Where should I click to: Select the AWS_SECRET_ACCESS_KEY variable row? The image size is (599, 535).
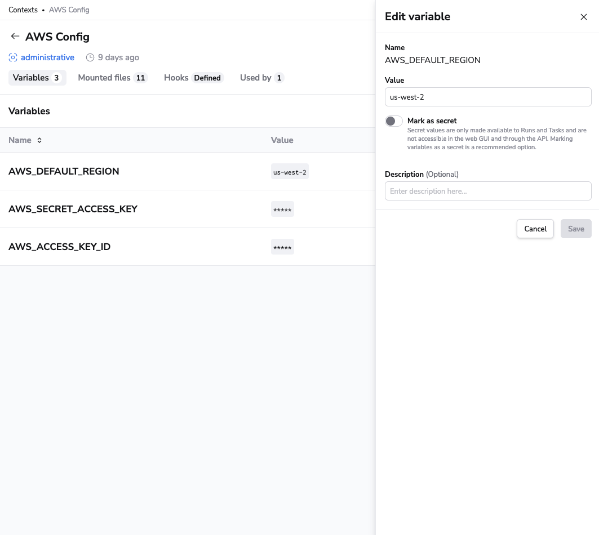tap(188, 209)
